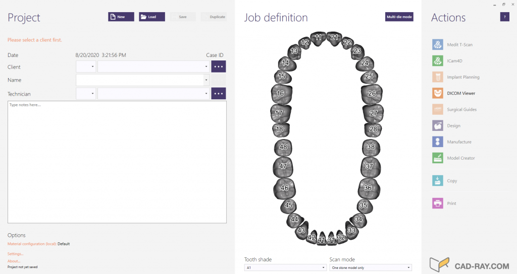Viewport: 517px width, 274px height.
Task: Toggle Multi-die mode
Action: click(399, 17)
